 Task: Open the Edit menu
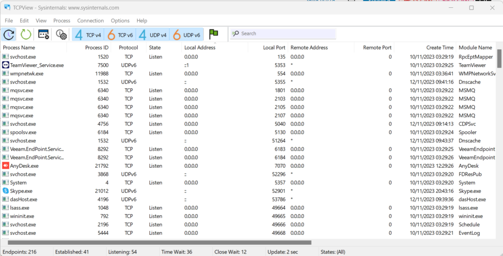(x=24, y=21)
